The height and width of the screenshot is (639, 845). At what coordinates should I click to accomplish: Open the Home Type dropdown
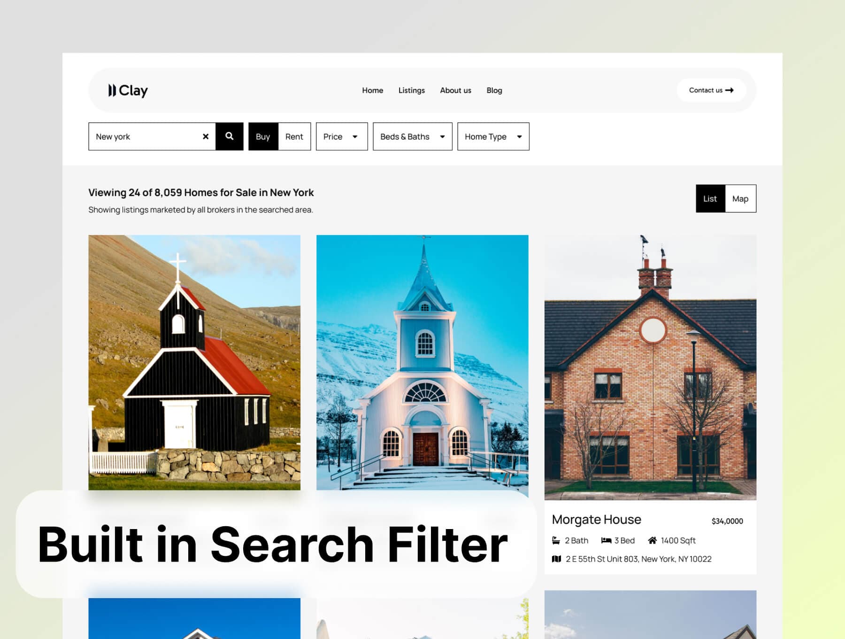pyautogui.click(x=492, y=137)
